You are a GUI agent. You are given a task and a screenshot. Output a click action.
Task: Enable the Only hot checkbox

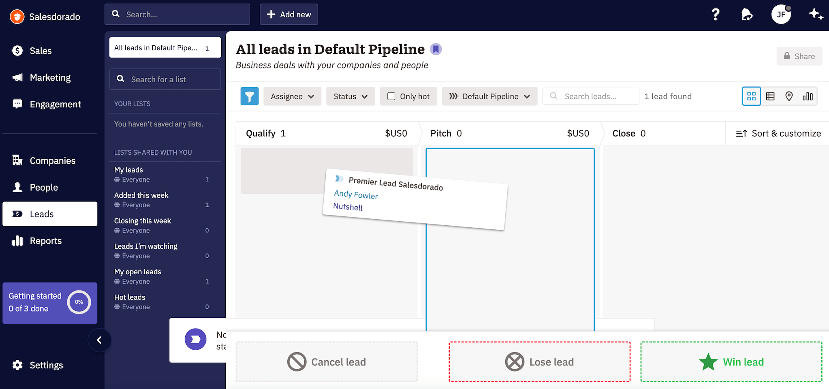pos(391,96)
